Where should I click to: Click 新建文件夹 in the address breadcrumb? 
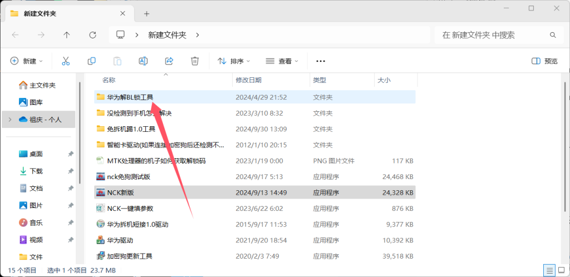(x=167, y=35)
